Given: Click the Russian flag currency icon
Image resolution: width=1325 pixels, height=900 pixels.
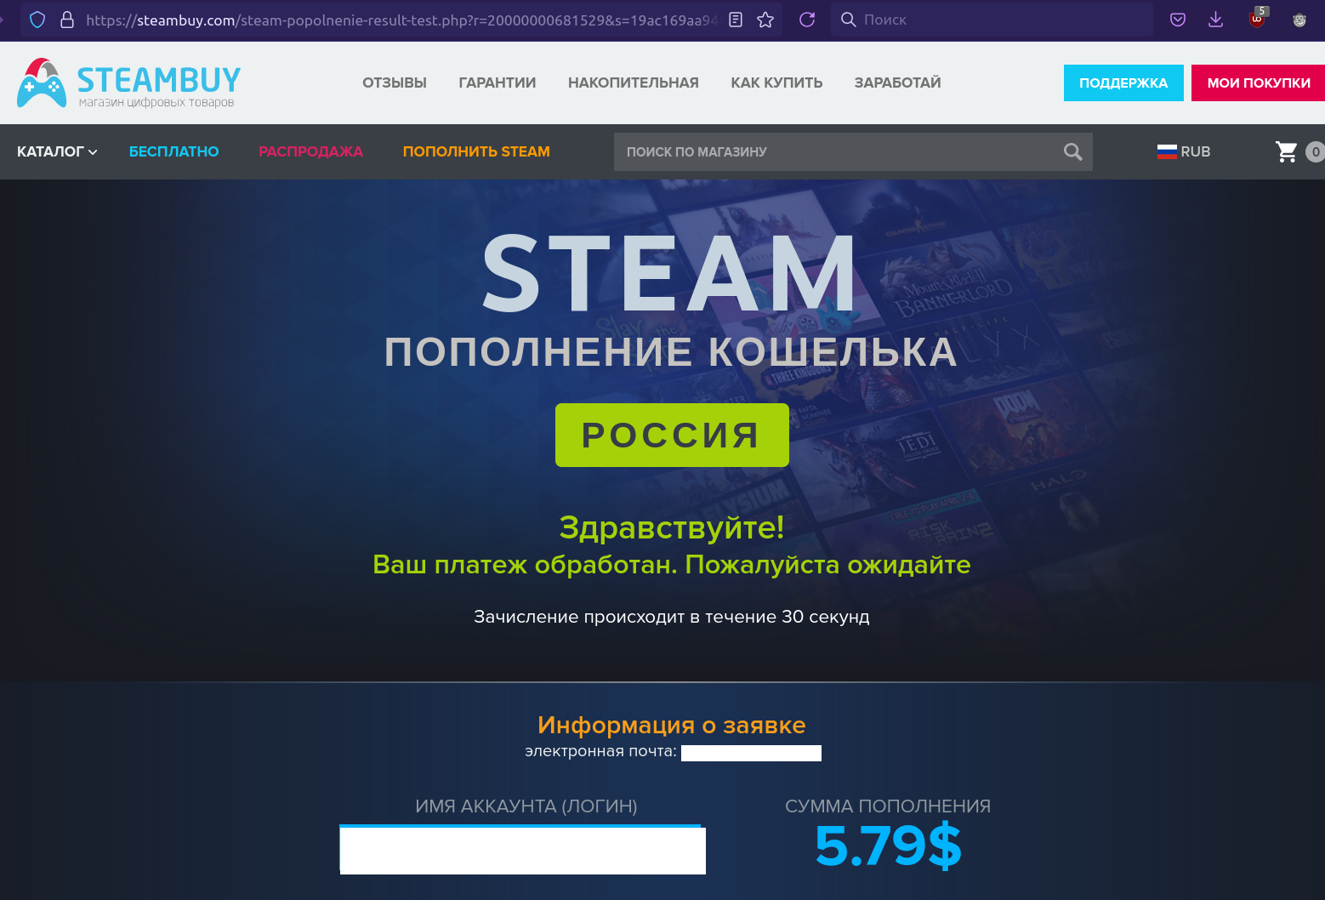Looking at the screenshot, I should [x=1167, y=151].
